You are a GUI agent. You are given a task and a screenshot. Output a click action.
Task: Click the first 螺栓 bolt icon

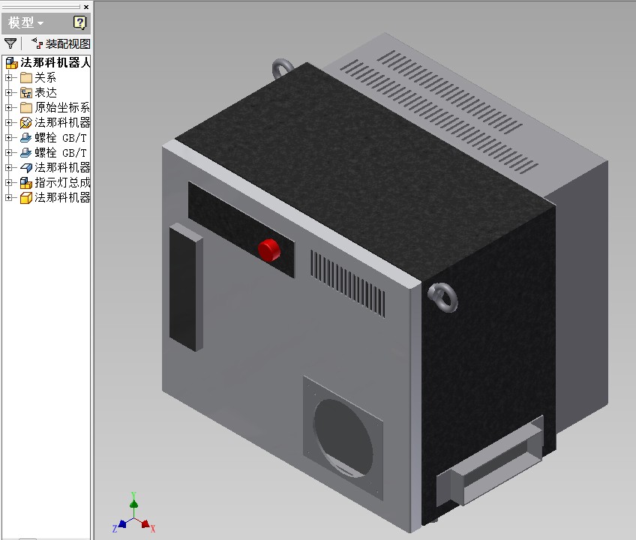click(x=26, y=137)
